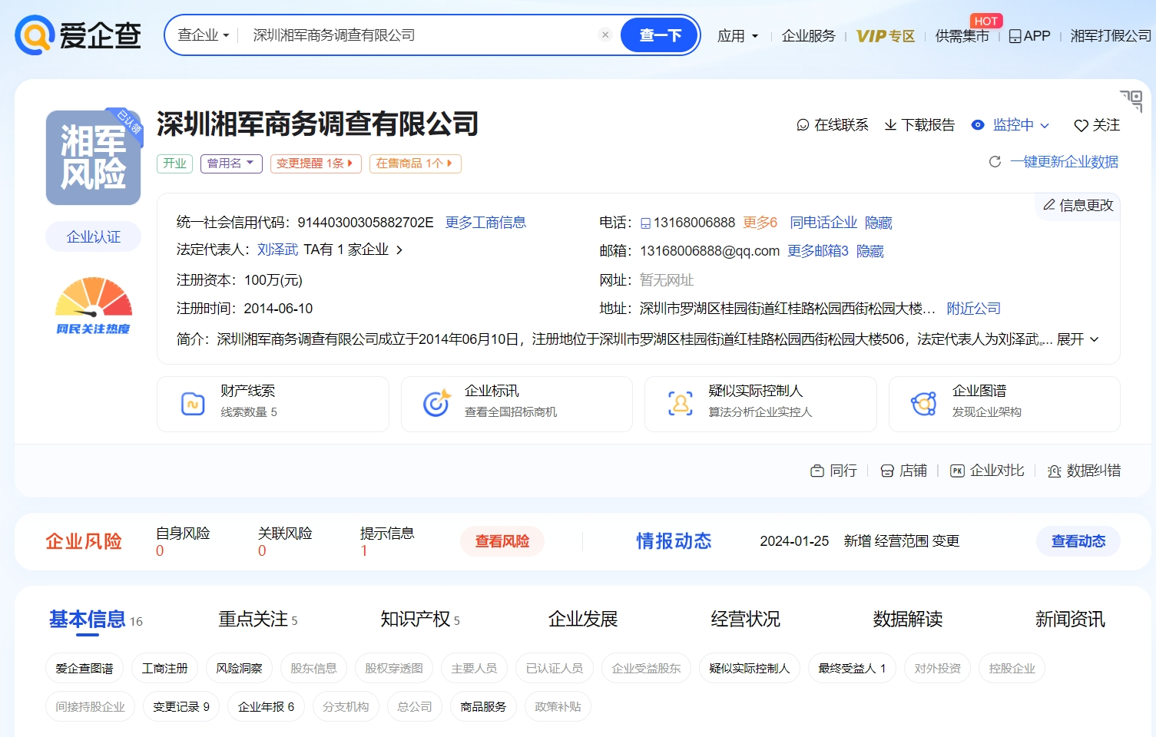Switch to the 经营状况 tab
Screen dimensions: 1156x737
(745, 619)
